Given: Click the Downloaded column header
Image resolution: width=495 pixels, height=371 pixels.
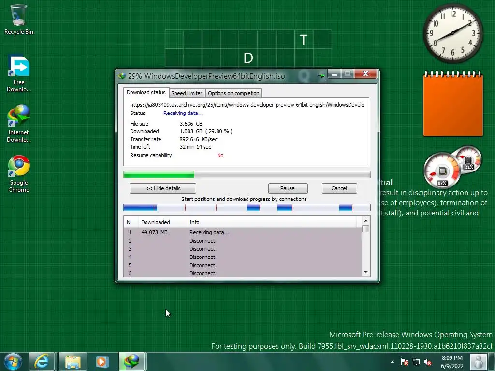Looking at the screenshot, I should pyautogui.click(x=162, y=222).
